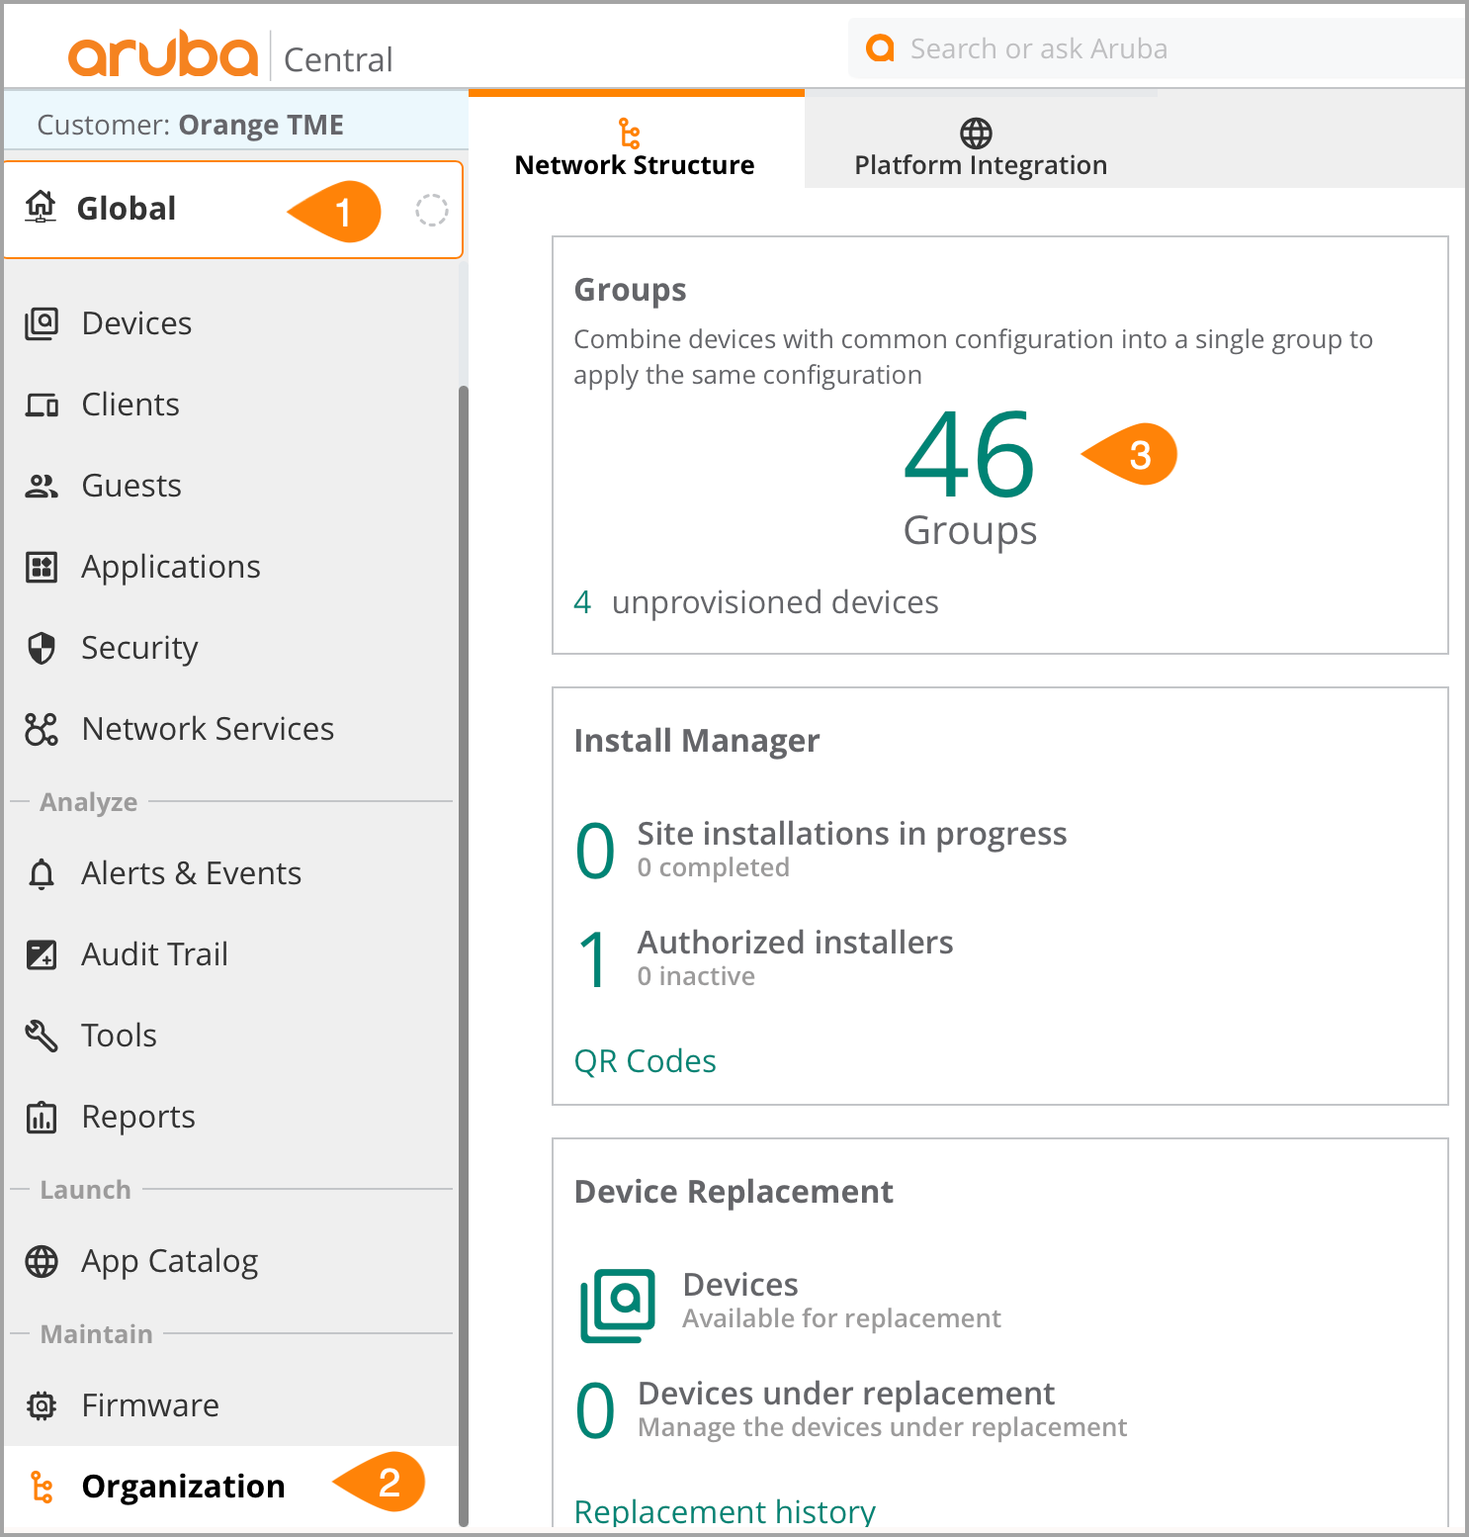Click the search magnifier icon
Viewport: 1469px width, 1537px height.
pyautogui.click(x=880, y=47)
